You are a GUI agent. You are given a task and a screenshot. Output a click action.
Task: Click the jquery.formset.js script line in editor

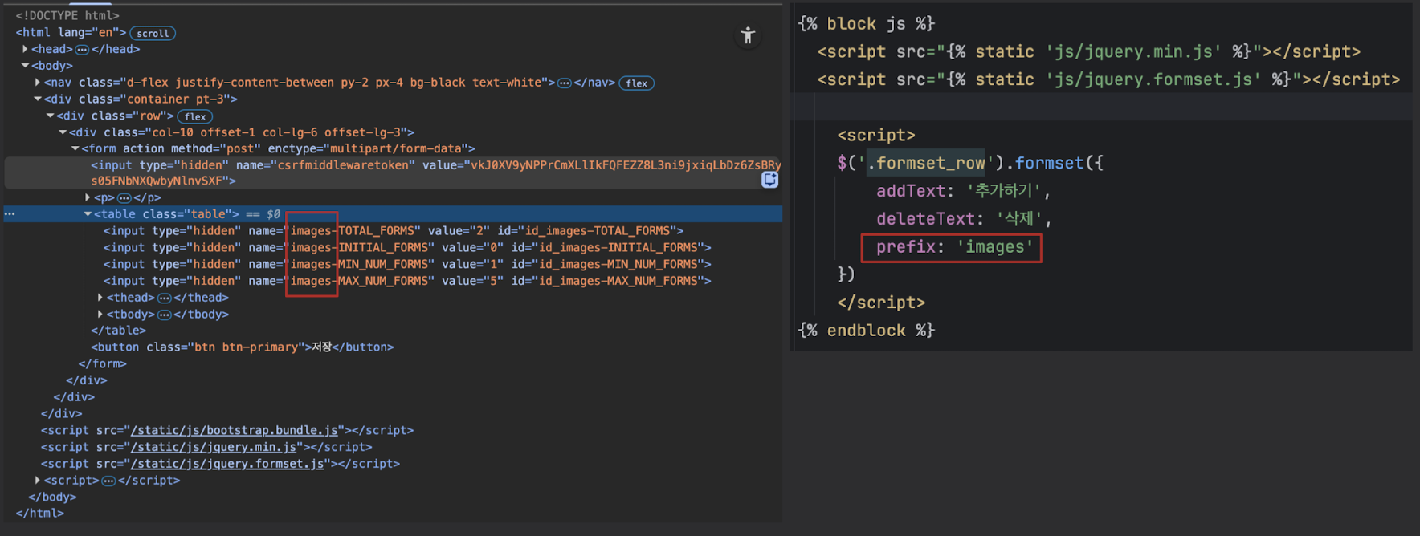[1108, 80]
